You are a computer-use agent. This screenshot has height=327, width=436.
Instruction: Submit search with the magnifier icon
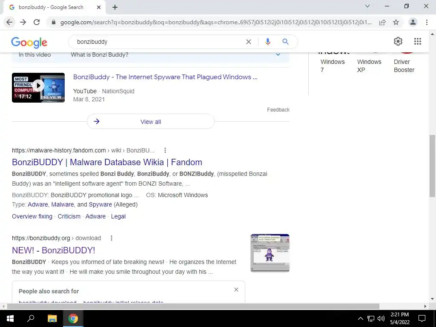pyautogui.click(x=285, y=42)
